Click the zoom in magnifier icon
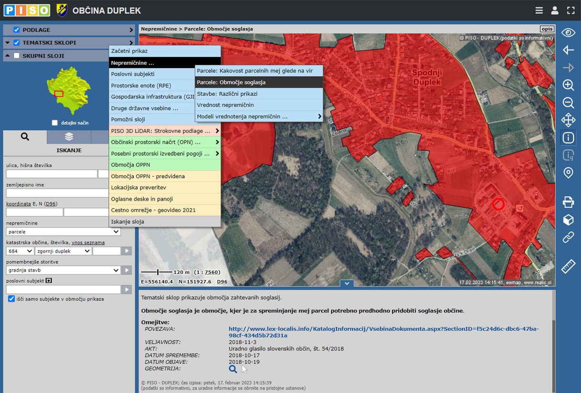This screenshot has height=393, width=581. pyautogui.click(x=568, y=85)
